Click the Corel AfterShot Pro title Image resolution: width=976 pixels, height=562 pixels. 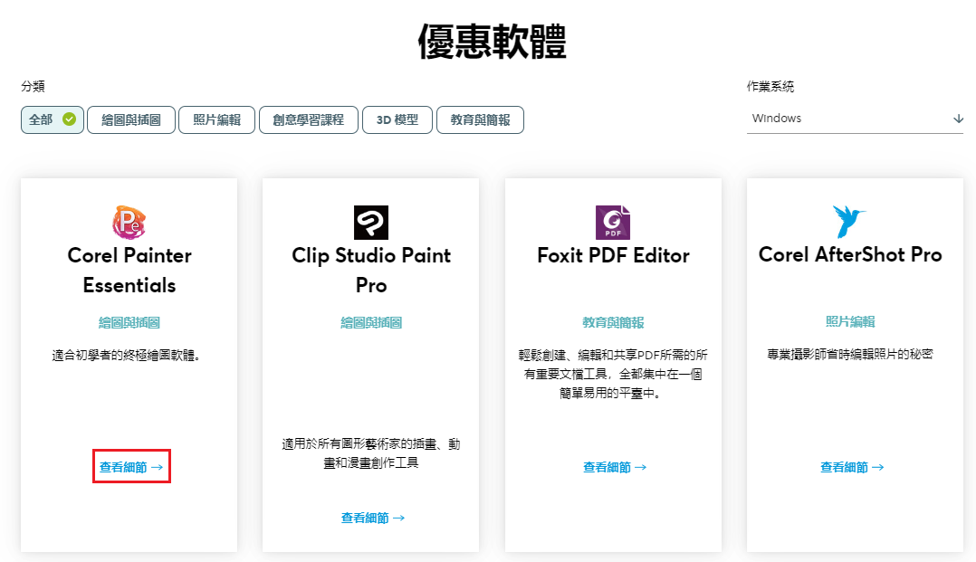coord(850,254)
